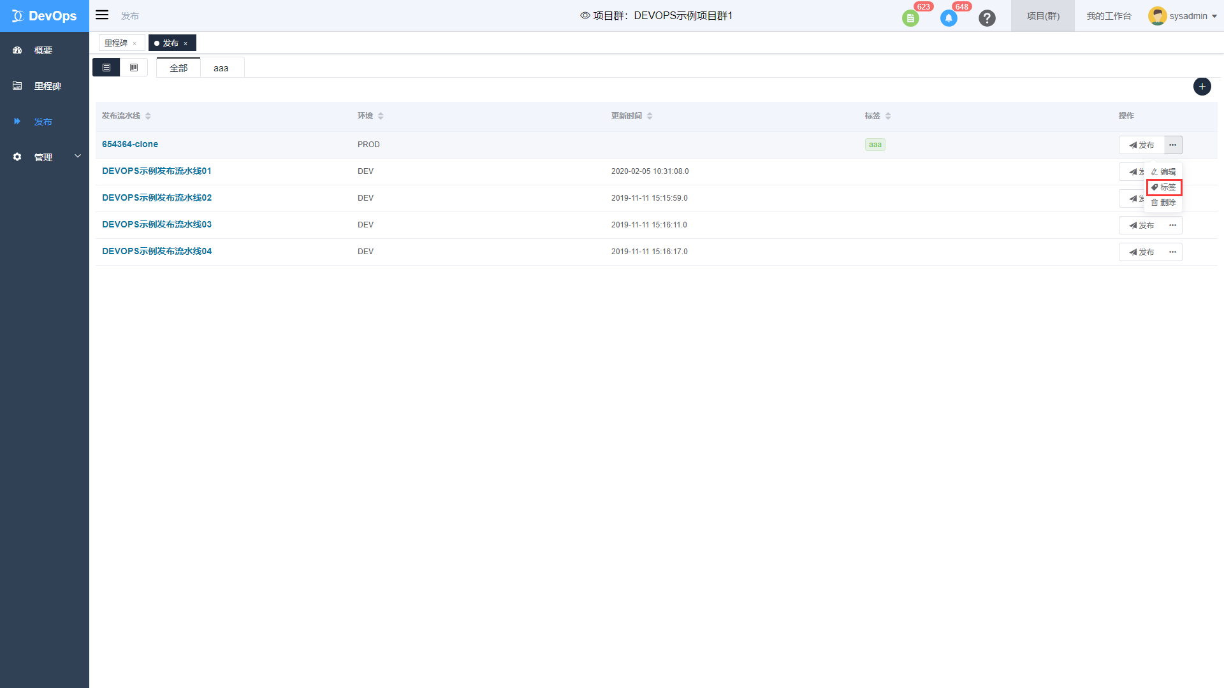The height and width of the screenshot is (688, 1224).
Task: Open more options for 654364-clone row
Action: click(x=1173, y=145)
